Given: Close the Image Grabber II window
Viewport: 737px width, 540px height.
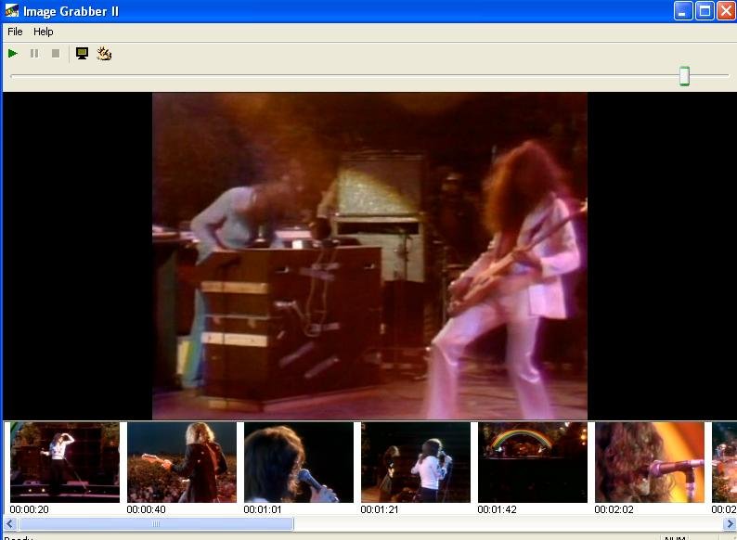Looking at the screenshot, I should pos(726,11).
